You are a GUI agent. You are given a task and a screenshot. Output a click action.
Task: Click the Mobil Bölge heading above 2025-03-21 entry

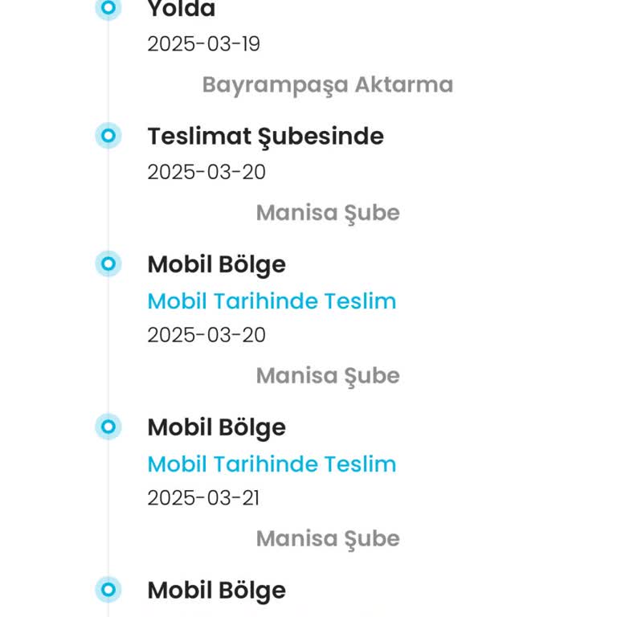click(x=216, y=427)
